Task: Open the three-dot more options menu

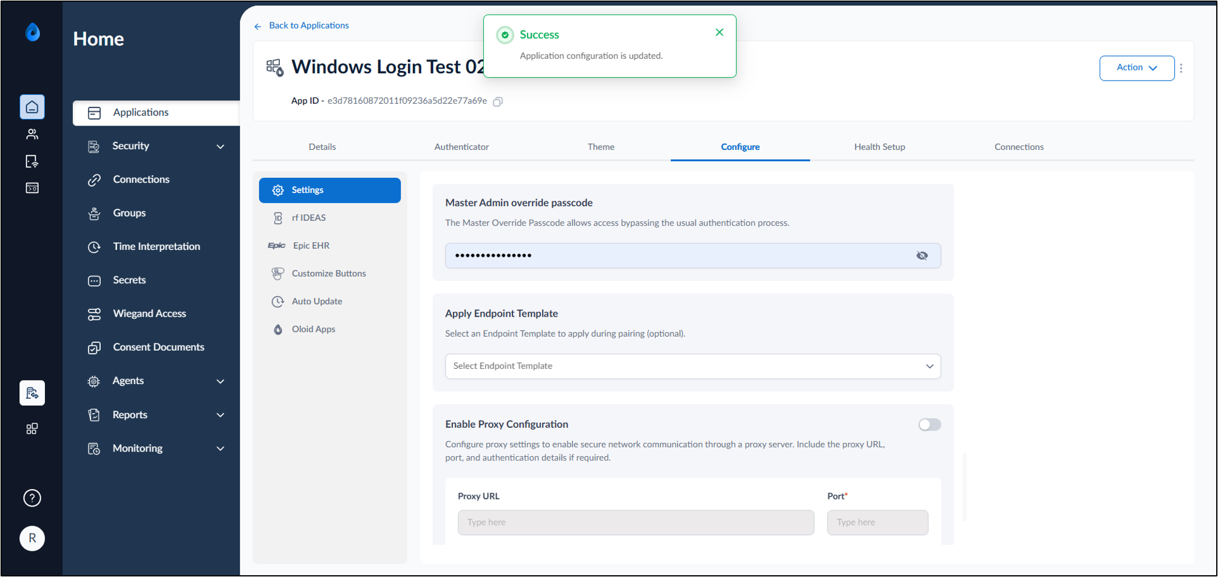Action: [x=1181, y=68]
